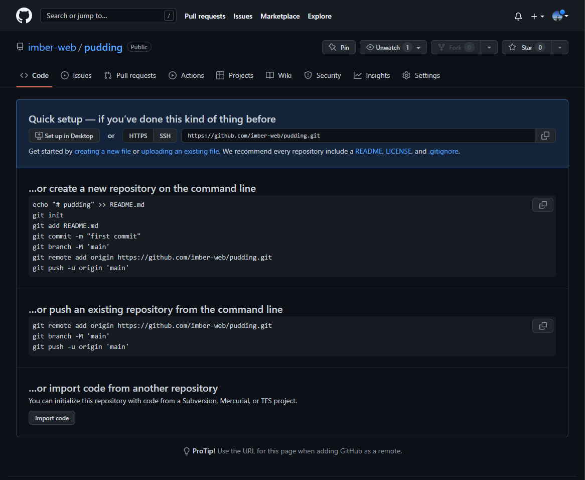The width and height of the screenshot is (585, 480).
Task: Open the notifications bell
Action: (518, 16)
